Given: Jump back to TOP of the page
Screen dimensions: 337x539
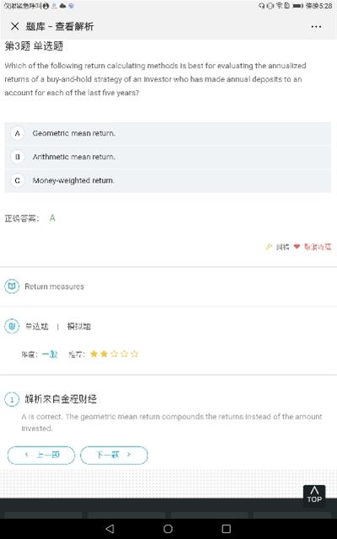Looking at the screenshot, I should coord(314,496).
